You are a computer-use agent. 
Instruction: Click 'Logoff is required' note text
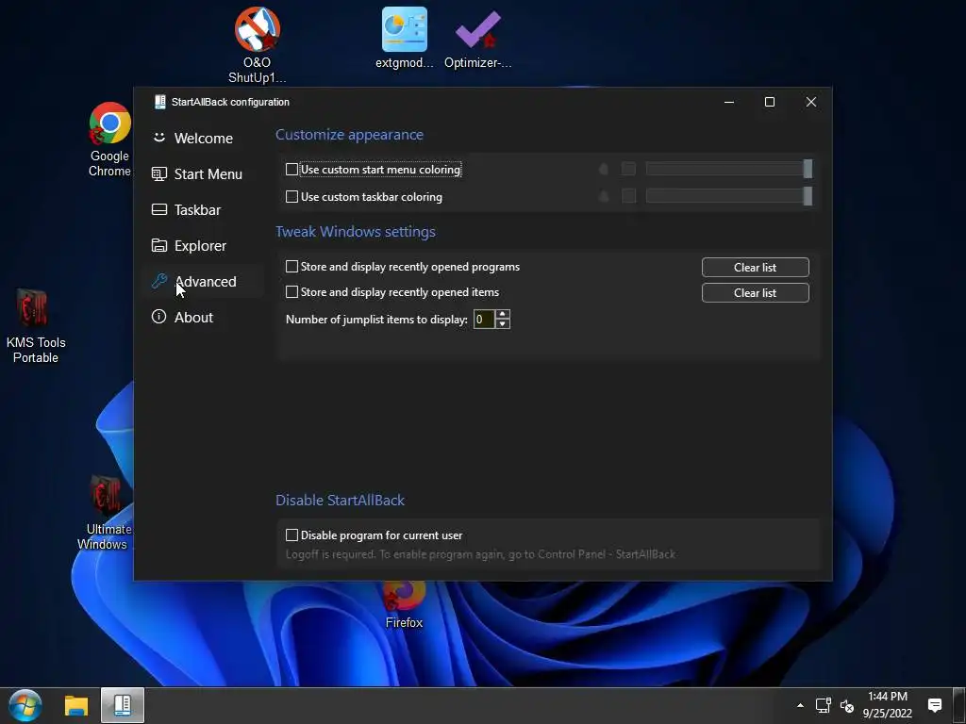pos(480,554)
